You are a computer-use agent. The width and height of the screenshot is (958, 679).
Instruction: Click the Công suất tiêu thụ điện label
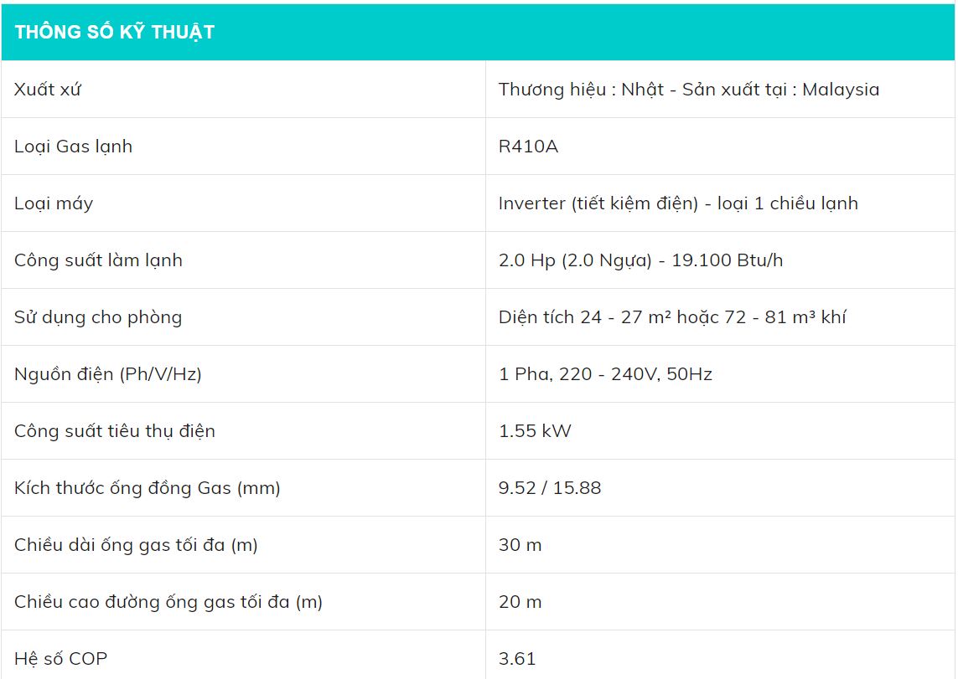[x=115, y=431]
